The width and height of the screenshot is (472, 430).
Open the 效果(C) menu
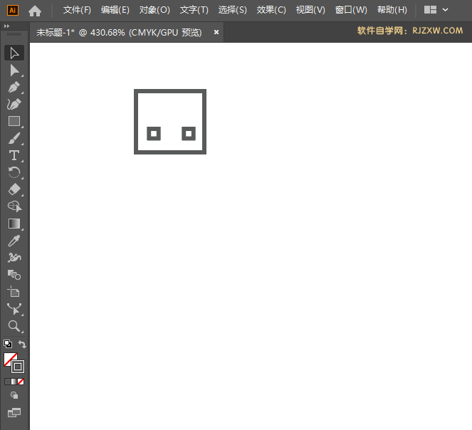[x=271, y=10]
